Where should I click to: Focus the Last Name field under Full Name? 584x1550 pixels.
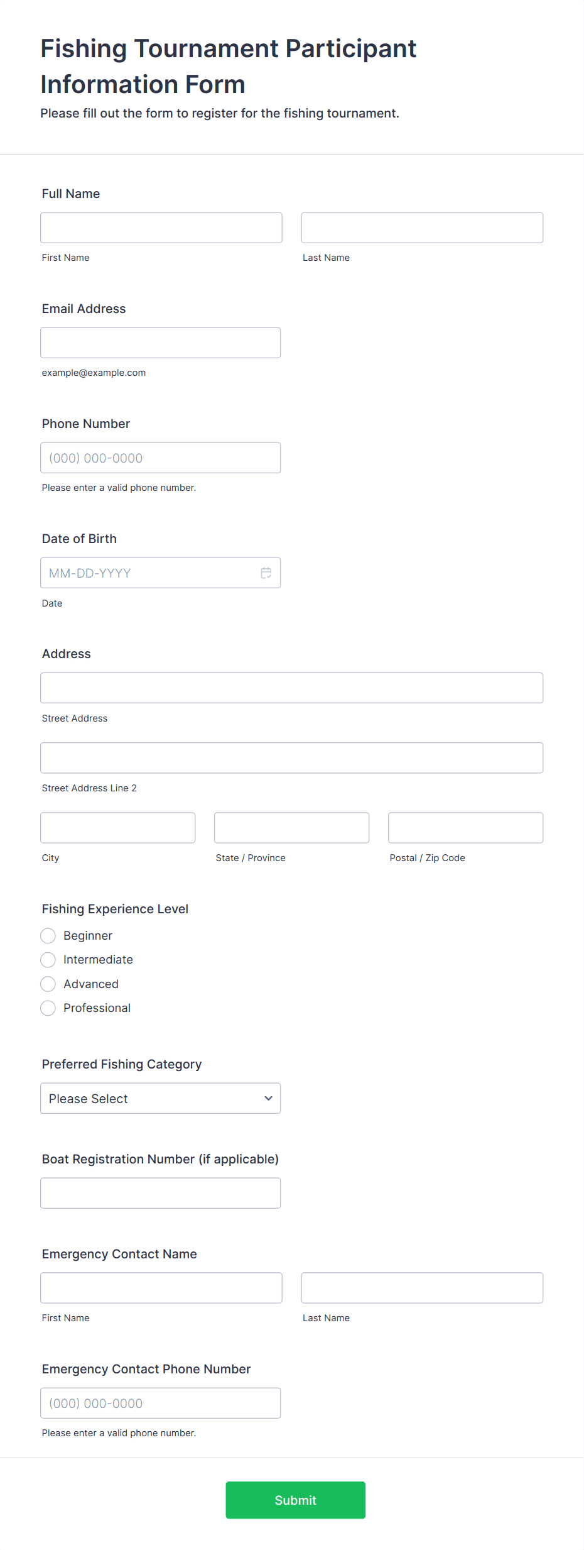421,227
